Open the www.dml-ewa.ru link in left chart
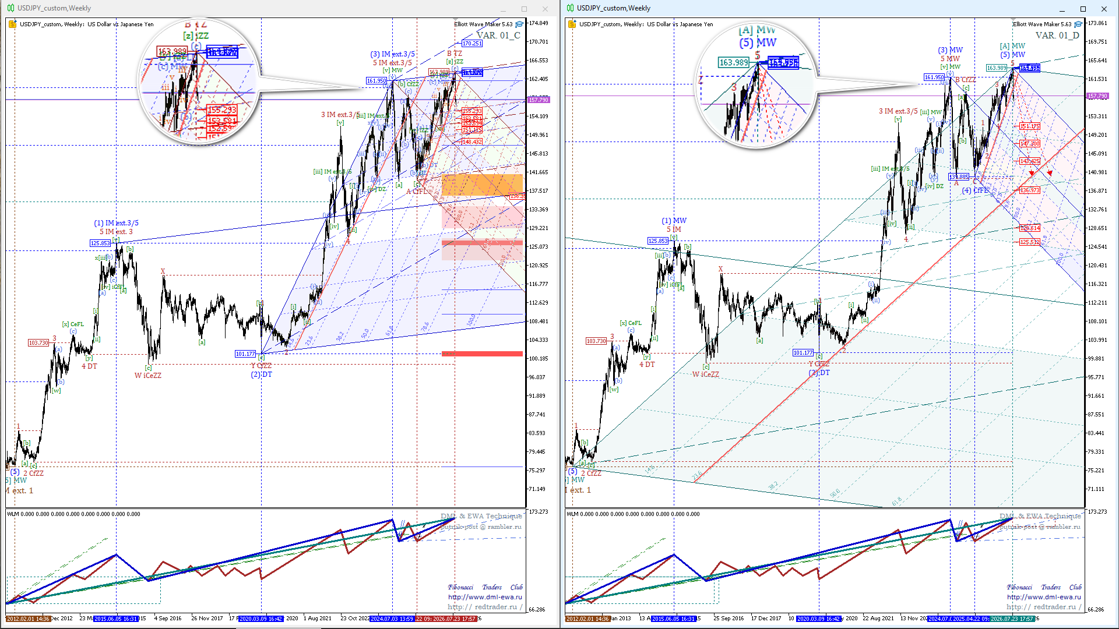The width and height of the screenshot is (1119, 629). coord(485,597)
